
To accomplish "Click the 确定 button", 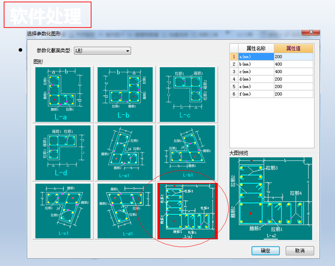I will click(266, 251).
